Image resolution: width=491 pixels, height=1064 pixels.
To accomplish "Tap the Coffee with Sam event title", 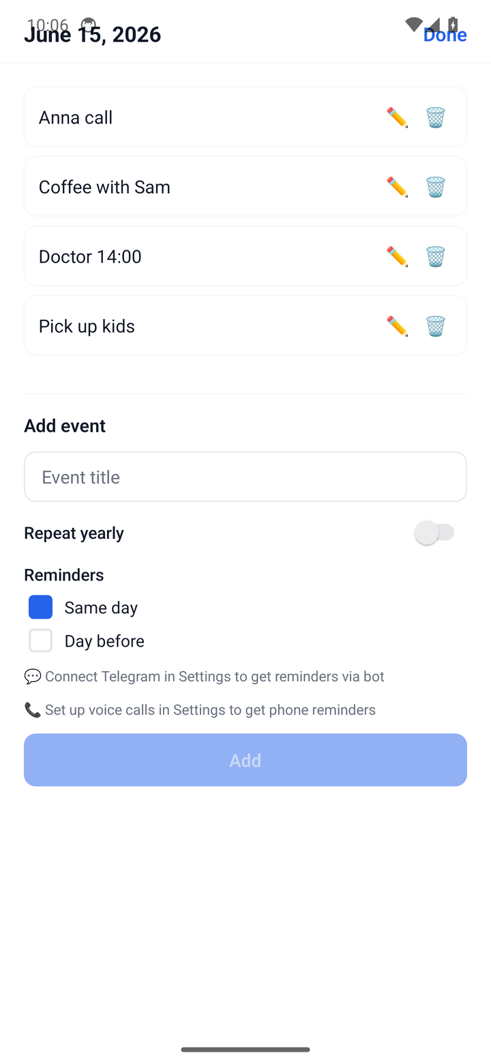I will pos(104,187).
